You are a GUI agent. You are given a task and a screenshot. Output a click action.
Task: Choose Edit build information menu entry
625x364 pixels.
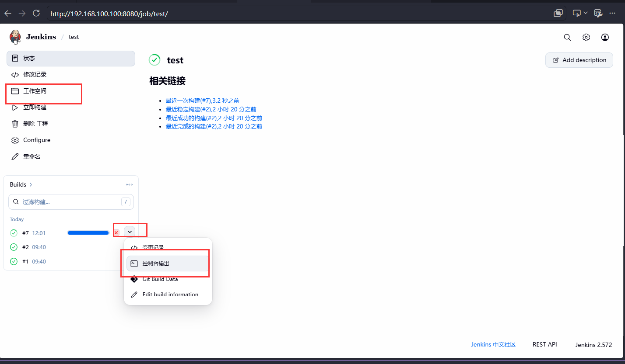[x=168, y=295]
